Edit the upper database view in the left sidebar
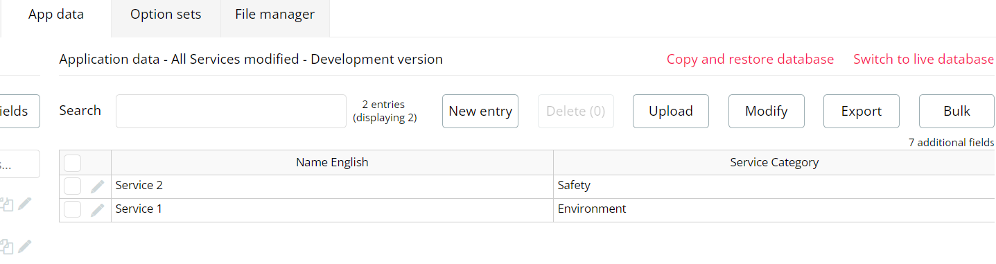Image resolution: width=996 pixels, height=264 pixels. coord(25,204)
